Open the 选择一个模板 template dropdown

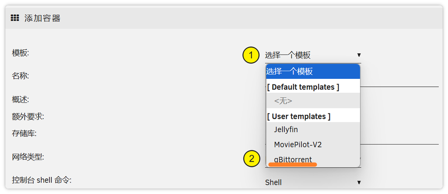tap(306, 55)
